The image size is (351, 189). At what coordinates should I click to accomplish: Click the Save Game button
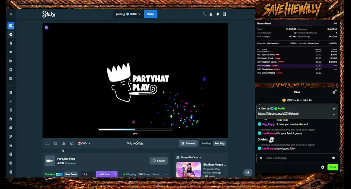pyautogui.click(x=71, y=174)
